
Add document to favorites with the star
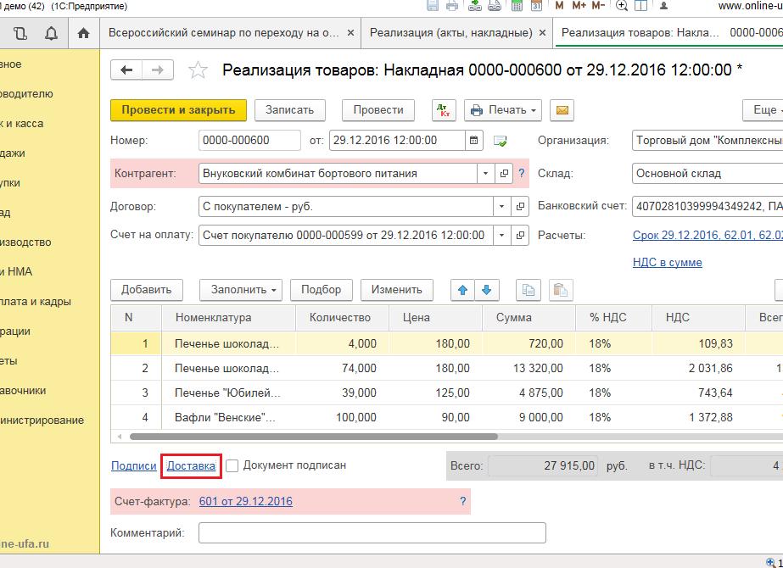pyautogui.click(x=198, y=70)
